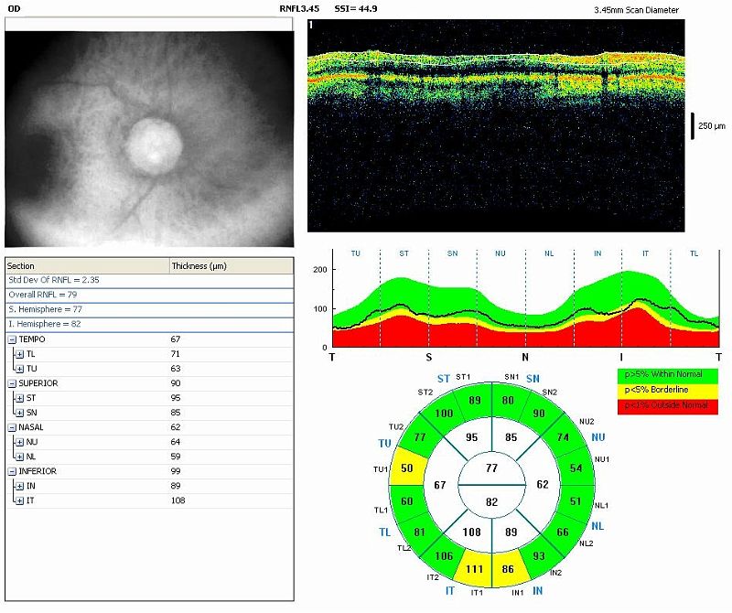Screen dimensions: 732x613
Task: Expand the SN row in the table
Action: point(20,413)
